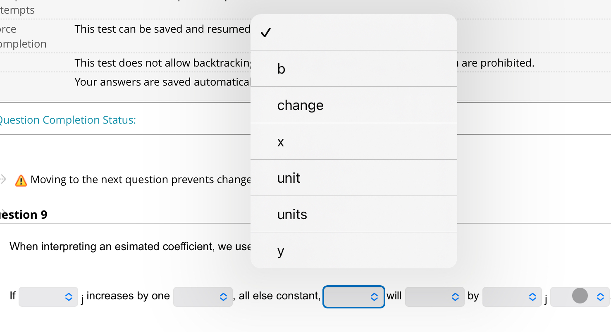Pick 'change' in the dropdown list
Viewport: 611px width, 332px height.
(x=353, y=105)
